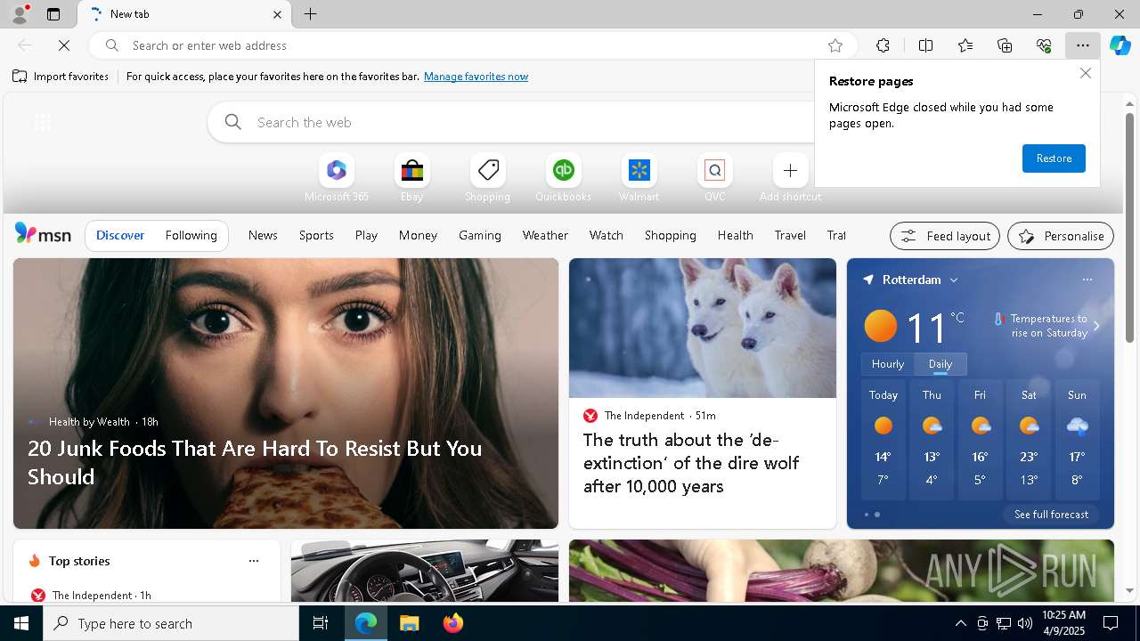The height and width of the screenshot is (641, 1140).
Task: Click the msn logo
Action: coord(43,234)
